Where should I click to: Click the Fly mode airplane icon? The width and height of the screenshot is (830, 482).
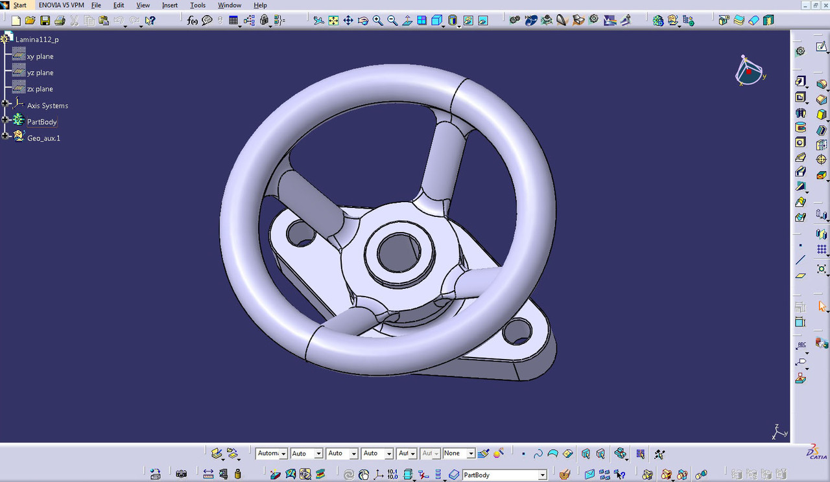pos(318,21)
